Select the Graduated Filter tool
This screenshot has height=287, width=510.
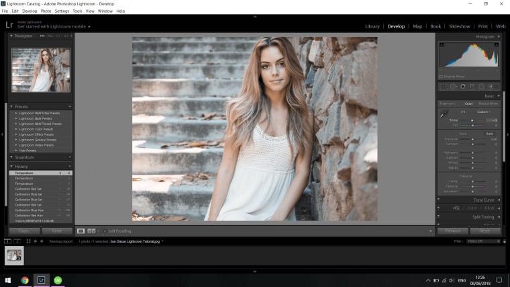(x=472, y=87)
